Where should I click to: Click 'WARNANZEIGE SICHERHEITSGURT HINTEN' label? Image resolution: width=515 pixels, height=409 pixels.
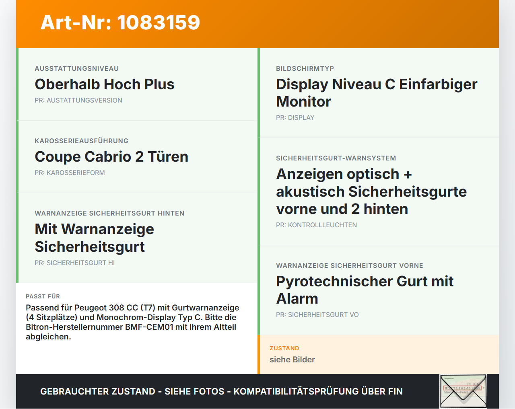tap(109, 213)
